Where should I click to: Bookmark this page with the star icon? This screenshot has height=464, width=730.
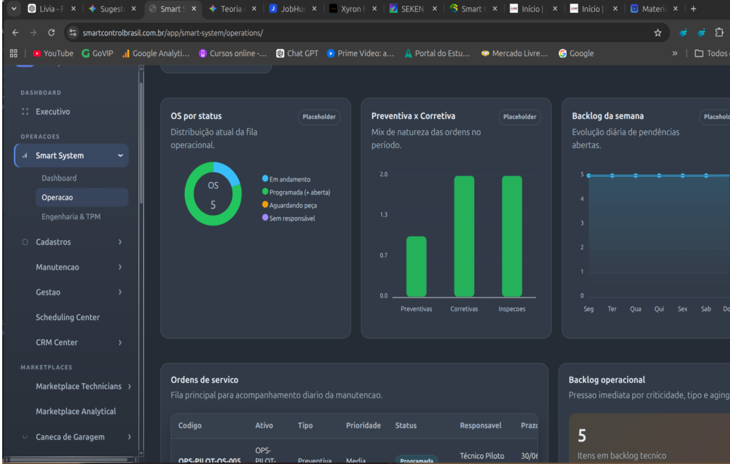click(x=658, y=33)
